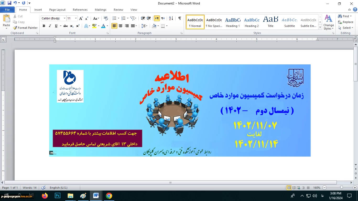Image resolution: width=358 pixels, height=201 pixels.
Task: Expand the Styles gallery More arrow
Action: tap(320, 27)
